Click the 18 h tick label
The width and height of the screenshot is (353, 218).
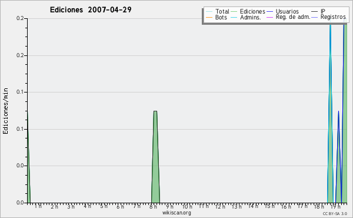[x=319, y=206]
